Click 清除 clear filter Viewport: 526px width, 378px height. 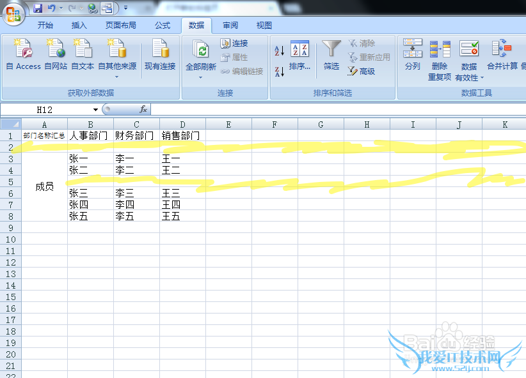pos(362,43)
